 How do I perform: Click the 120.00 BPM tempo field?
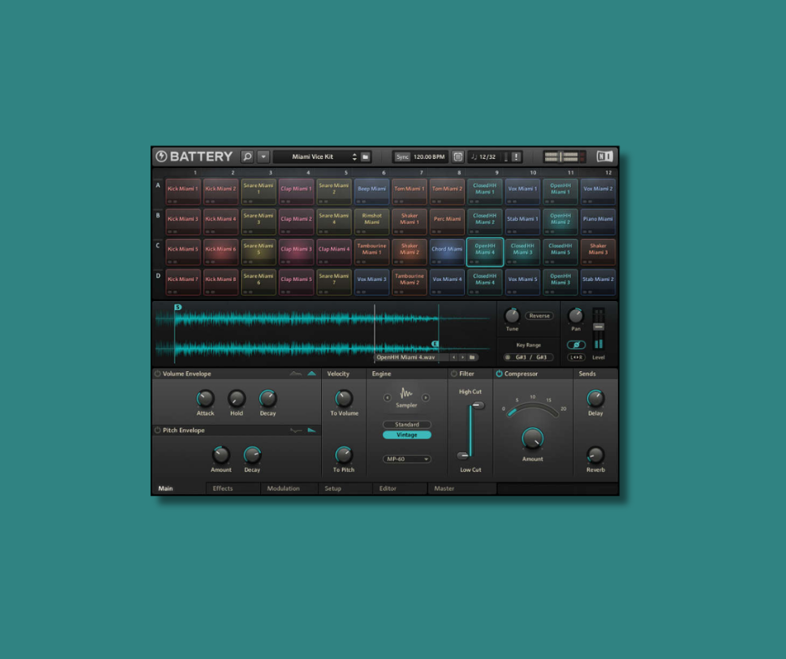coord(429,157)
